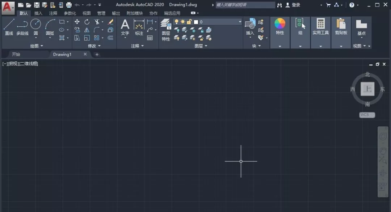The image size is (391, 212).
Task: Click the Dimension (标注) tool
Action: coord(139,27)
